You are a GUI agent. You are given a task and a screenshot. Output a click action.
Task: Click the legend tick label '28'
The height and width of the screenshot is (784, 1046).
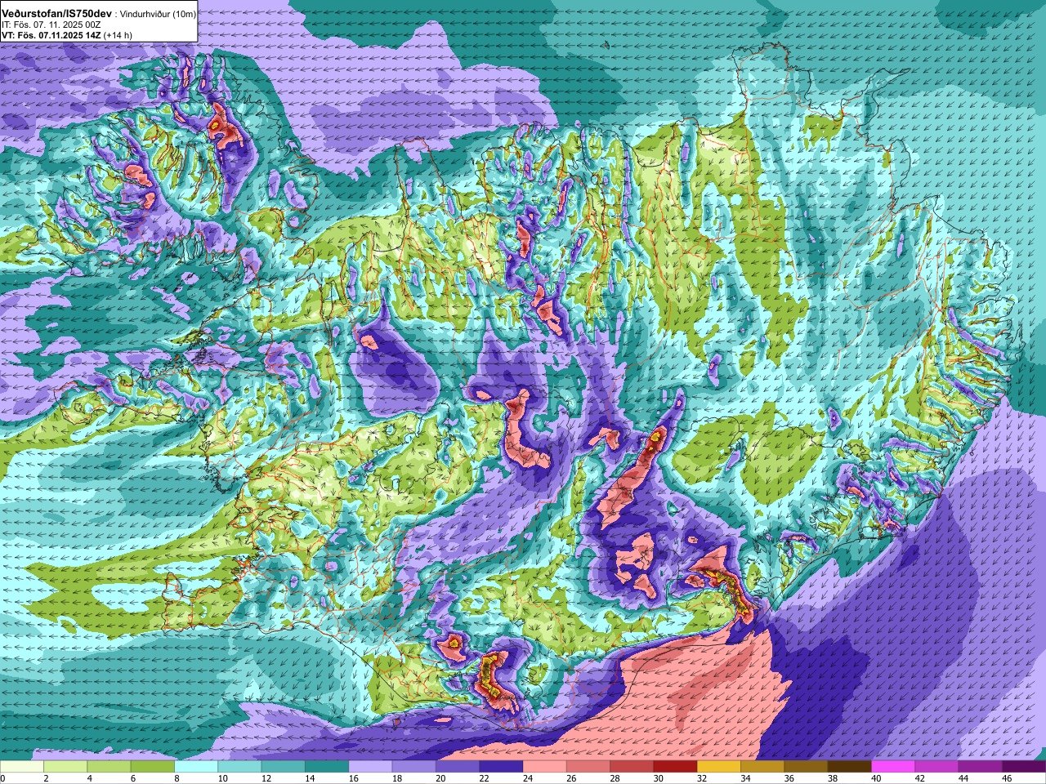click(x=615, y=778)
